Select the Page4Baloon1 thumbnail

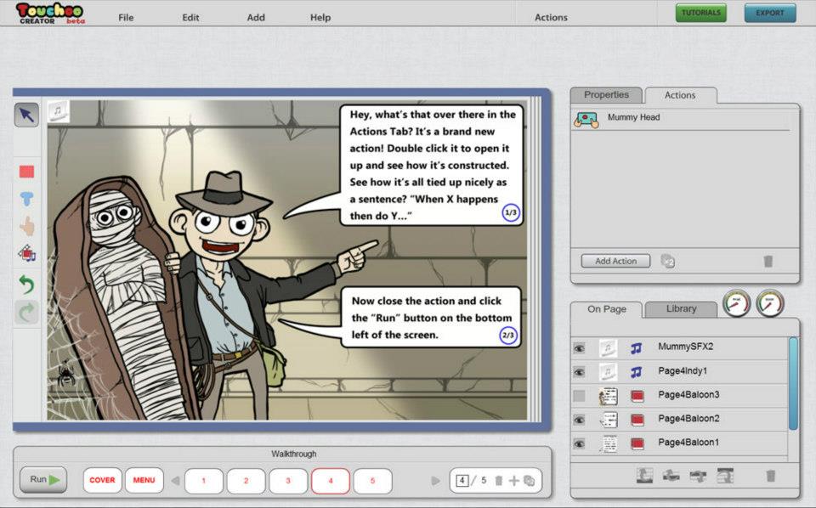(608, 443)
